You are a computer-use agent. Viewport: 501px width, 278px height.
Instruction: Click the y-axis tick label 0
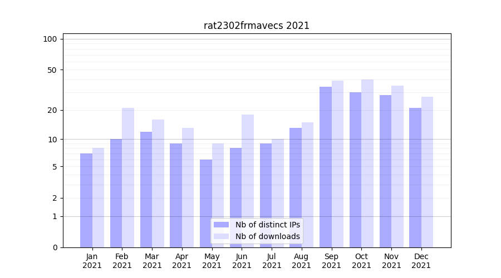(x=55, y=247)
